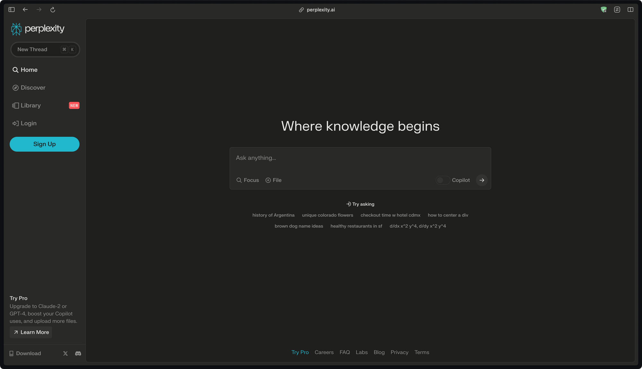Reload the page with refresh icon
642x369 pixels.
(53, 10)
